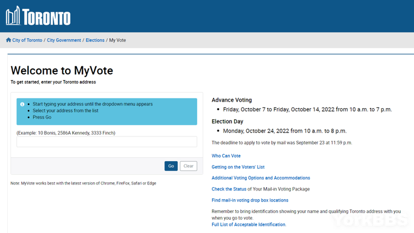Focus the Toronto address input field

coord(107,142)
